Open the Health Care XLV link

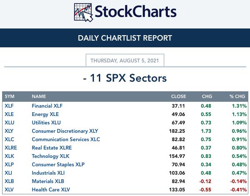tap(51, 190)
